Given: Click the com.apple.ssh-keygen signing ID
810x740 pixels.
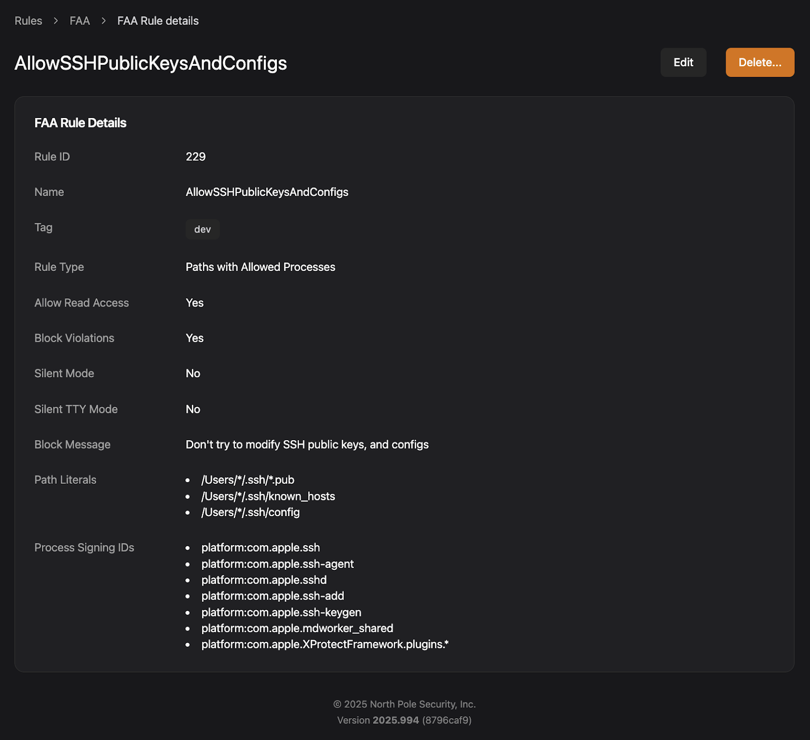Looking at the screenshot, I should (x=281, y=612).
